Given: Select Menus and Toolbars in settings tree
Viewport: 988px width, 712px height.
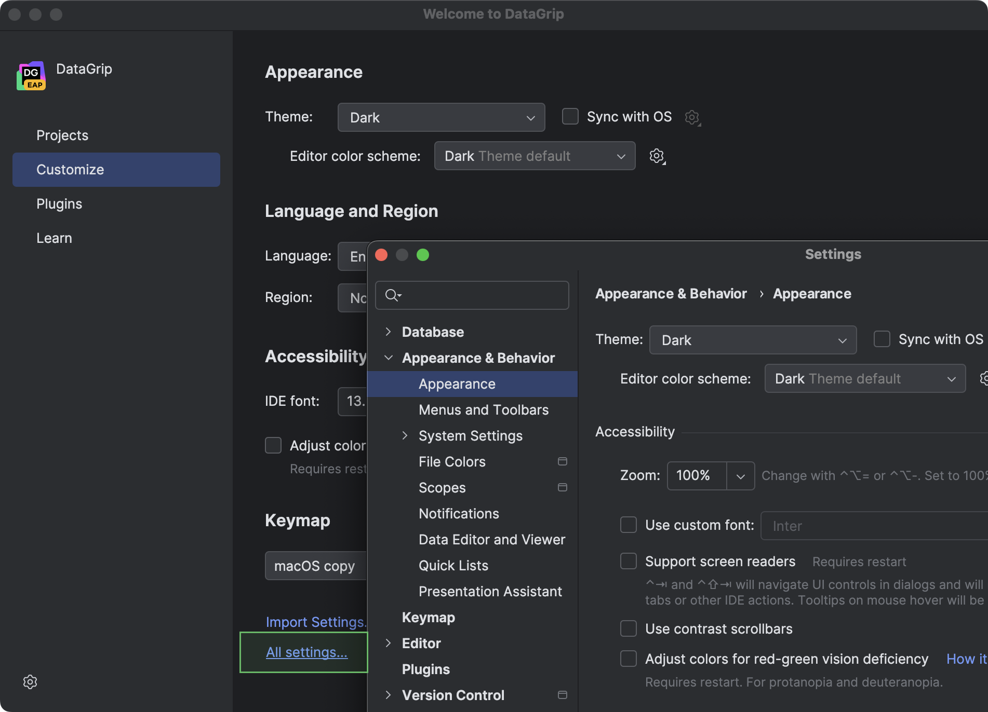Looking at the screenshot, I should point(483,410).
